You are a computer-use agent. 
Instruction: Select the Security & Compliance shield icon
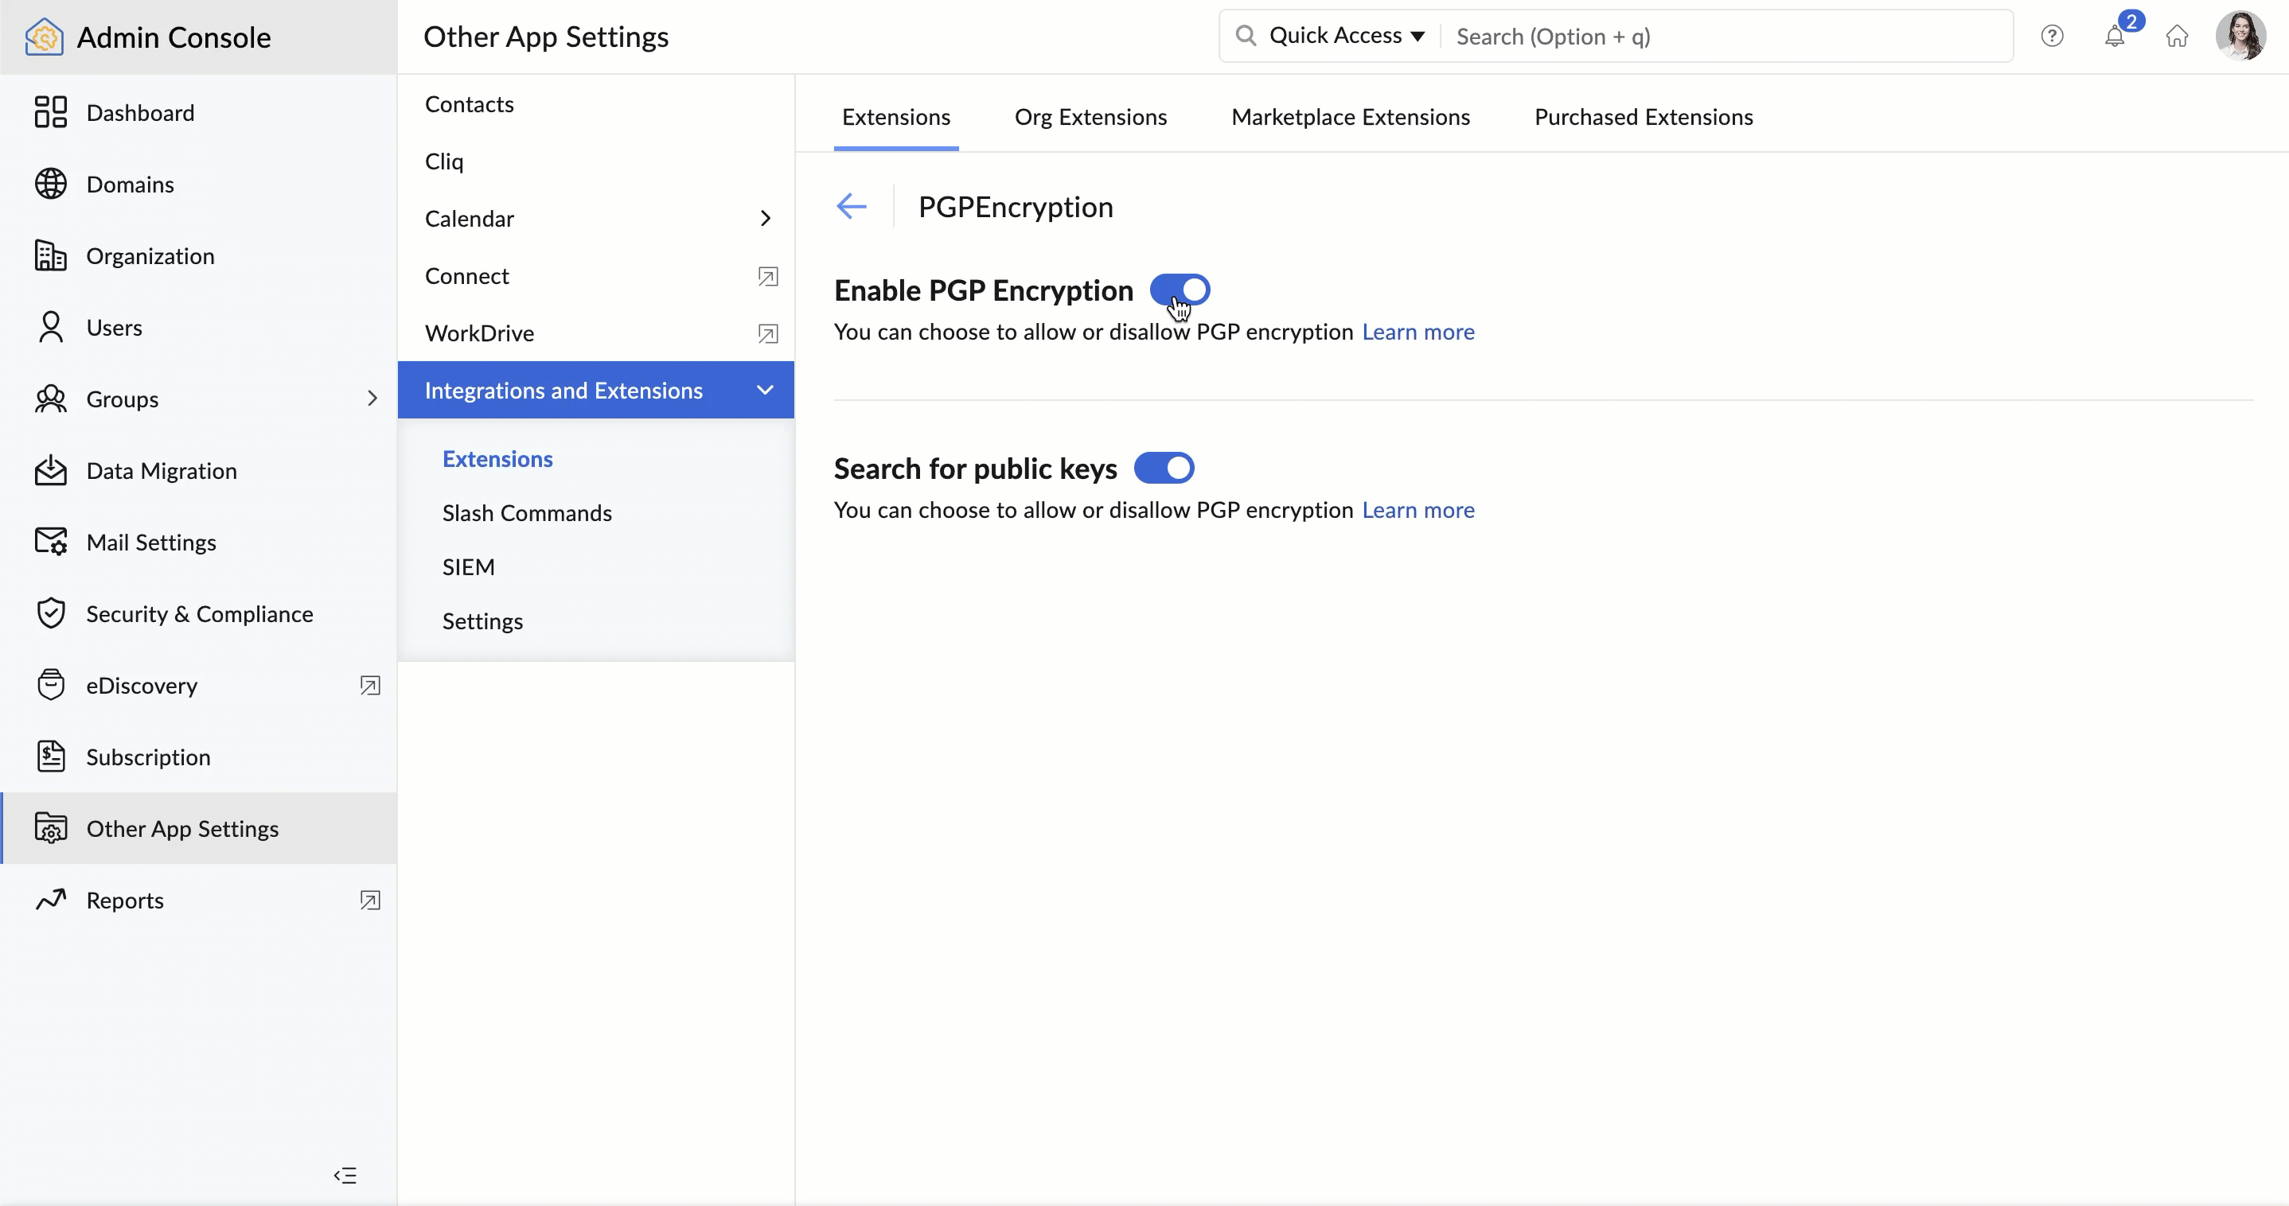tap(51, 613)
